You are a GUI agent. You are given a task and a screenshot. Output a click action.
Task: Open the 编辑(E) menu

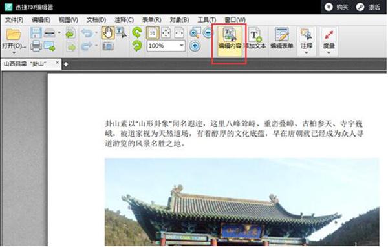41,20
